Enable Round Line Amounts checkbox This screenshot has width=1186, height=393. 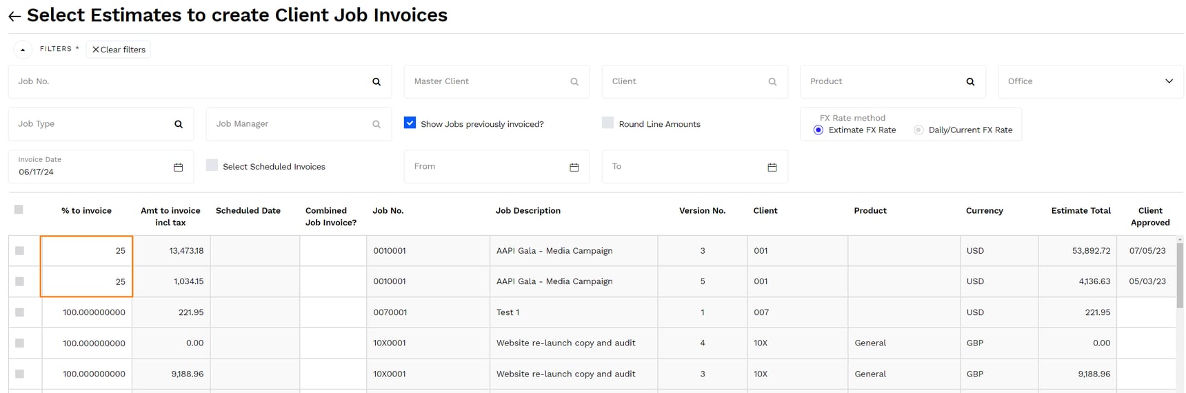click(x=607, y=123)
